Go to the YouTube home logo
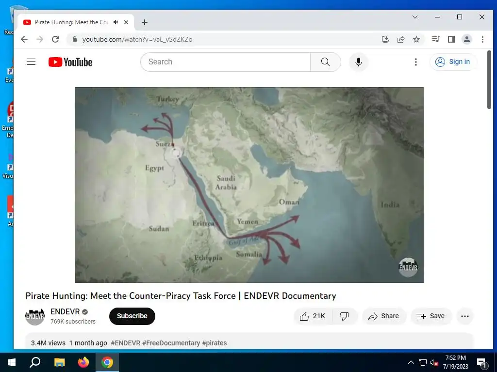497x372 pixels. [70, 62]
